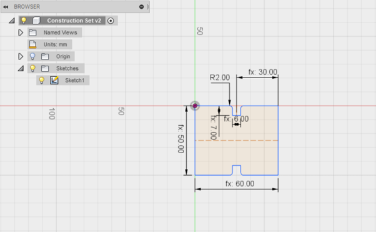Select Sketch1 in the browser tree
The height and width of the screenshot is (232, 376).
pyautogui.click(x=74, y=80)
